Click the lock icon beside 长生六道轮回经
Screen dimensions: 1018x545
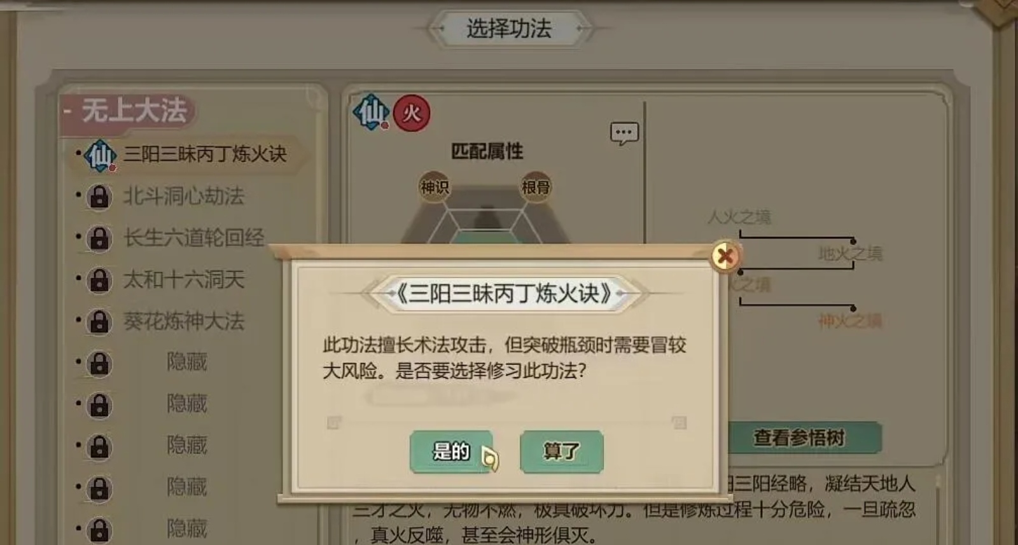pyautogui.click(x=99, y=238)
